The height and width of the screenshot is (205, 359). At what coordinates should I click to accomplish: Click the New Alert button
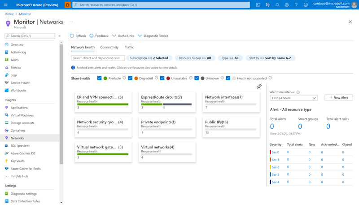[339, 97]
